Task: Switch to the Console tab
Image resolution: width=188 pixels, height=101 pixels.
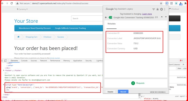Action: point(24,61)
